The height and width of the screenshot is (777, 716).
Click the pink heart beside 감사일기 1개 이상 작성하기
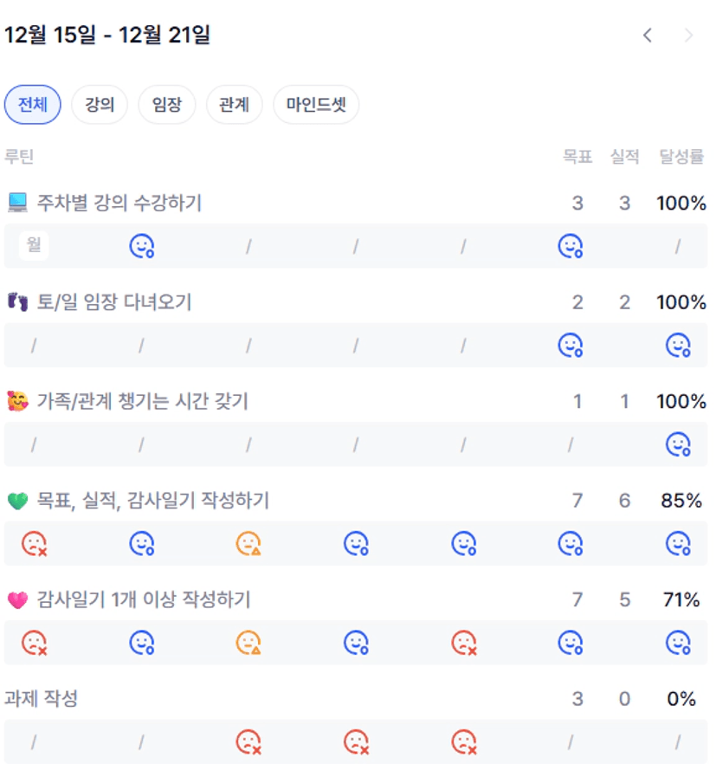pyautogui.click(x=17, y=599)
